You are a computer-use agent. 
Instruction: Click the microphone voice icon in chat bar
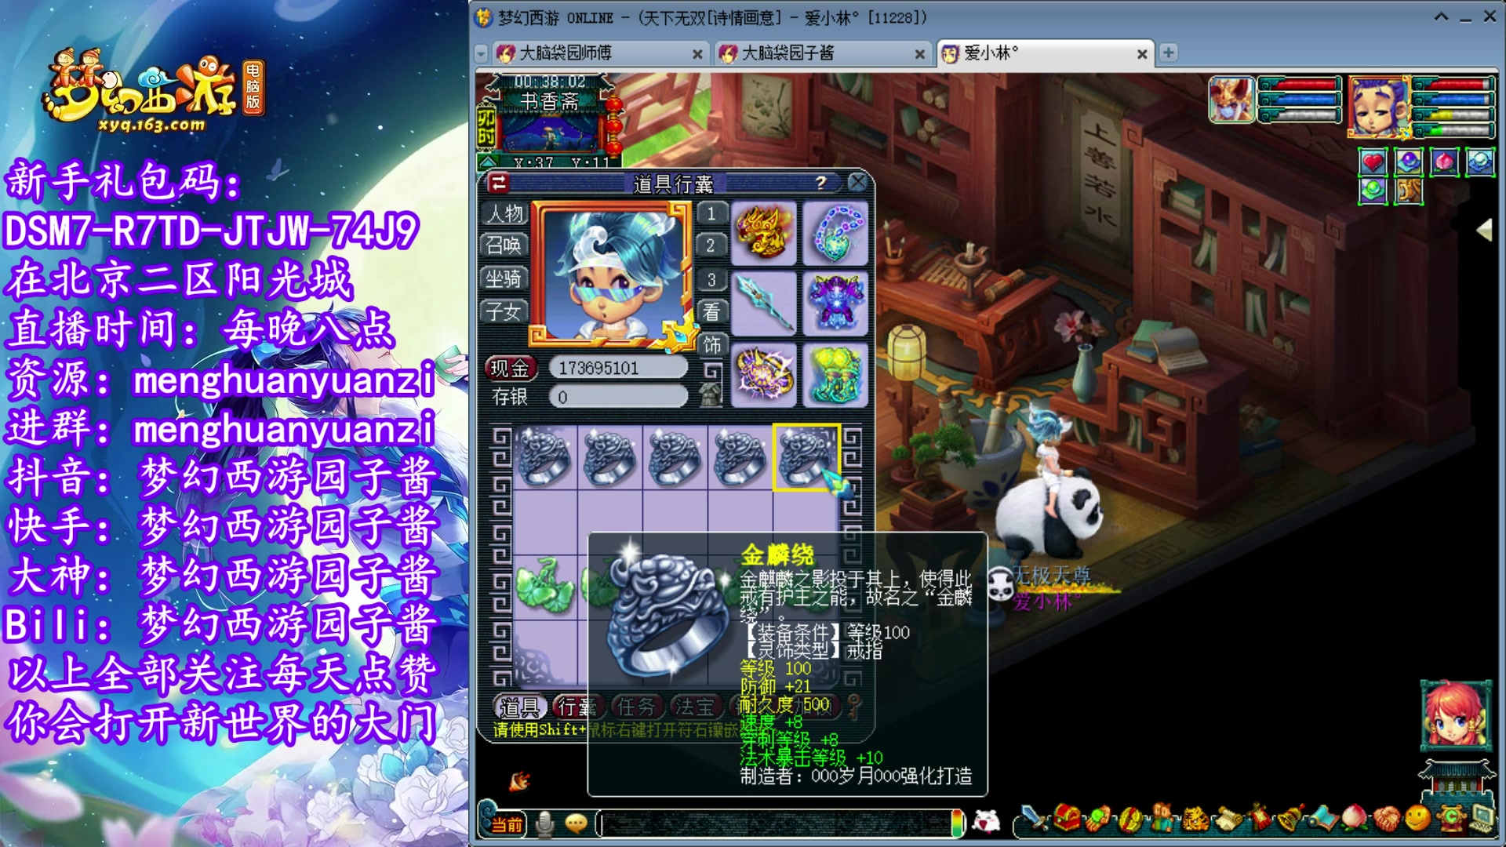[544, 823]
